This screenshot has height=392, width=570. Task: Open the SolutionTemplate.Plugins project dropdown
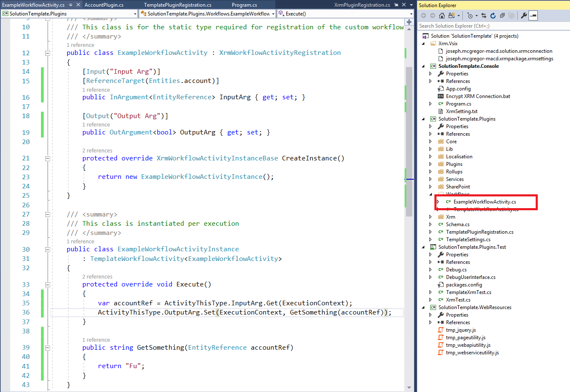click(135, 14)
